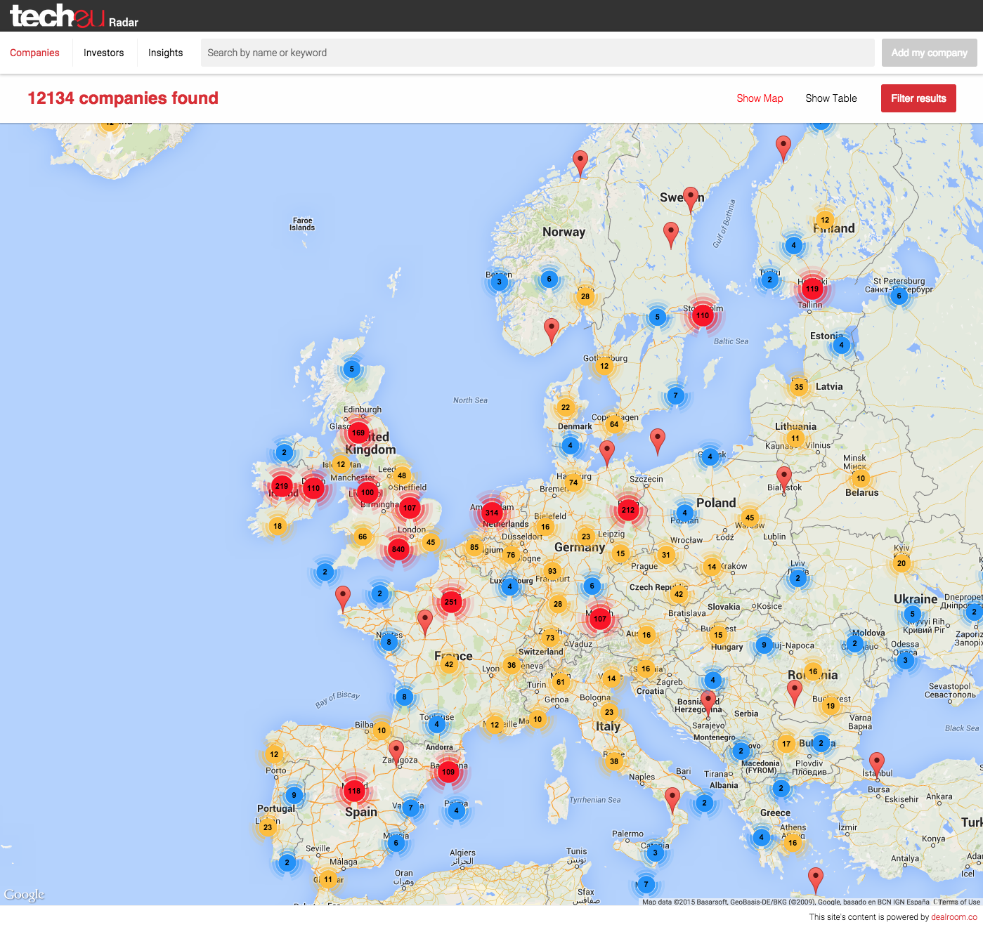Click the 314 cluster marker over Amsterdam

point(492,513)
